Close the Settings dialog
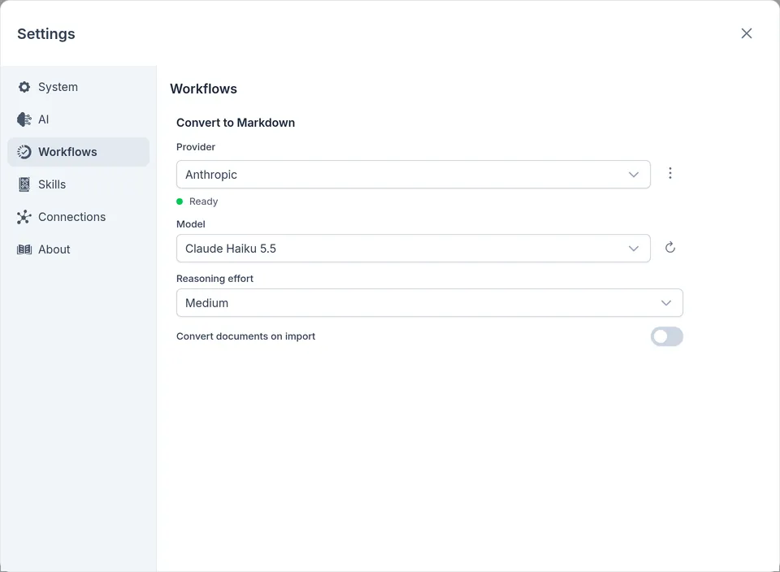The height and width of the screenshot is (572, 780). [746, 33]
